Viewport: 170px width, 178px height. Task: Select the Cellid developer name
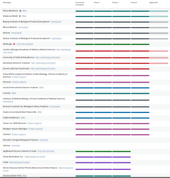coord(5,162)
